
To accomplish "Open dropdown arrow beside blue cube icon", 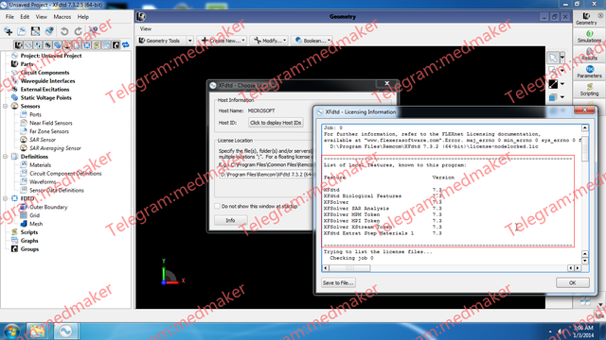I will point(562,97).
